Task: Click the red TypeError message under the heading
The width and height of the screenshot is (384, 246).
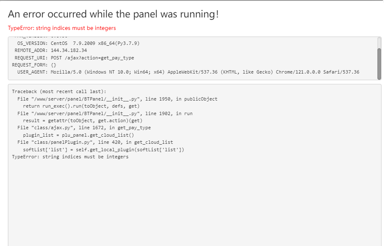Action: coord(62,28)
